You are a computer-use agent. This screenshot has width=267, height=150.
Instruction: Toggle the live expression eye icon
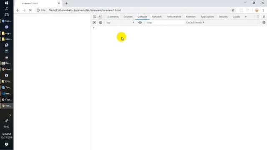point(140,22)
